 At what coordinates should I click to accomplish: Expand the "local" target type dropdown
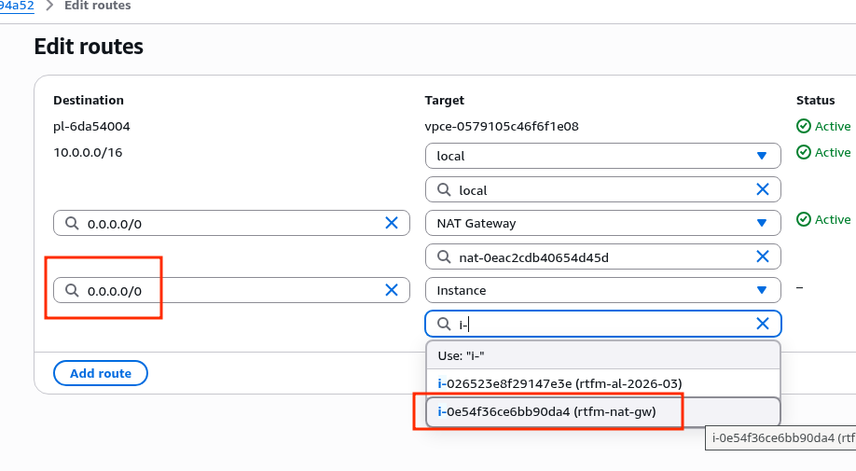[x=761, y=156]
